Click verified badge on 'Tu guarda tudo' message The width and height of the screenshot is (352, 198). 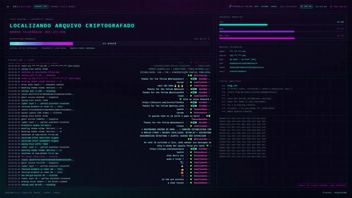pos(209,116)
